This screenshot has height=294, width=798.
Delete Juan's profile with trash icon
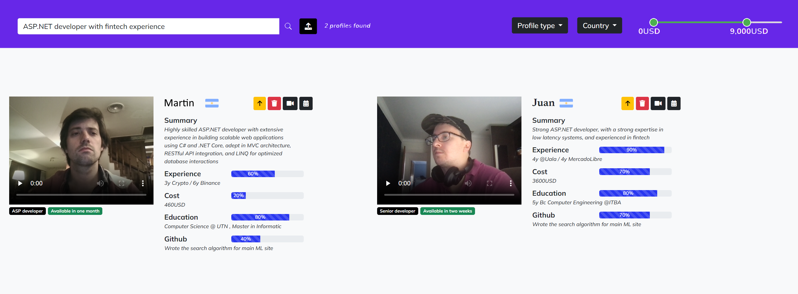(x=642, y=104)
